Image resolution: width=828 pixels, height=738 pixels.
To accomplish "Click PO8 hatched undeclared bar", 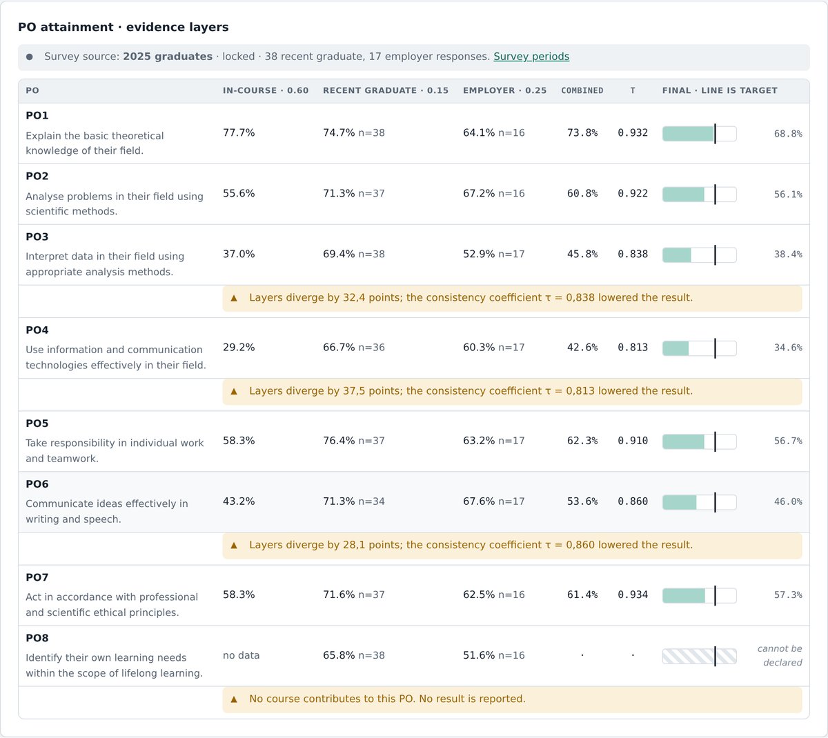I will [x=700, y=656].
